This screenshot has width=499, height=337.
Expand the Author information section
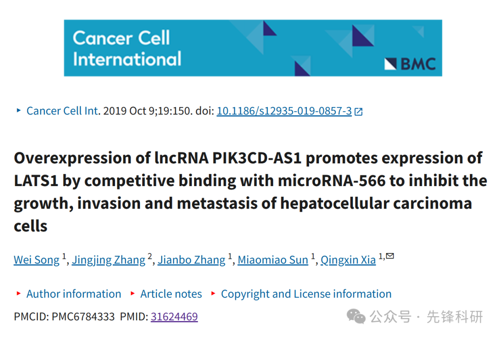pos(73,294)
